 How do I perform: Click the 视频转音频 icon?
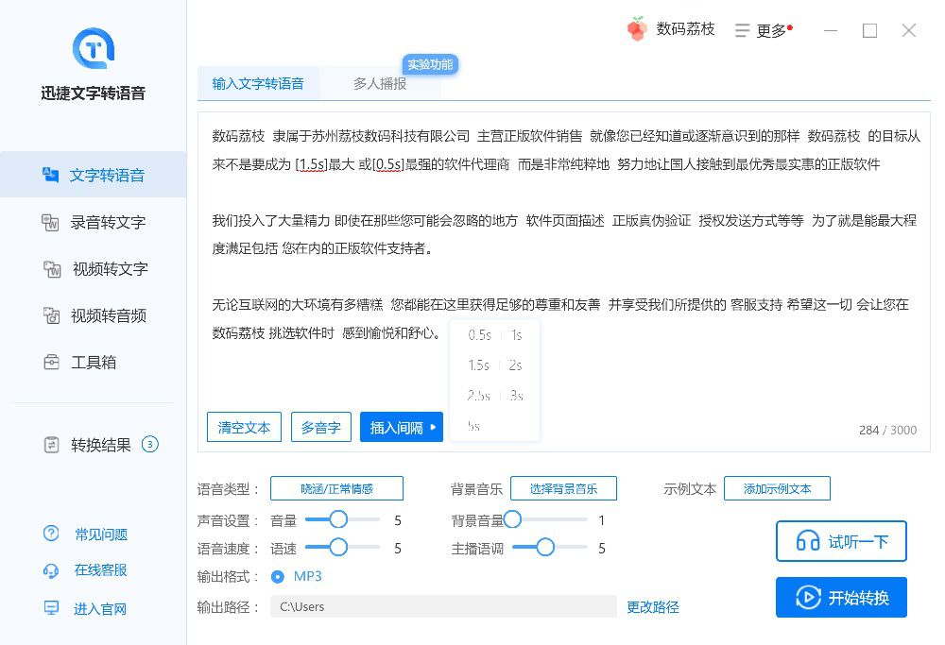51,315
